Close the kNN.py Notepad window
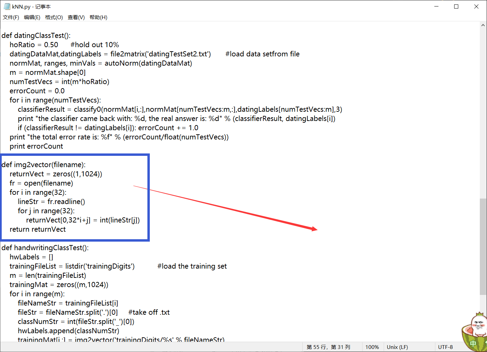The height and width of the screenshot is (352, 487). pyautogui.click(x=476, y=6)
